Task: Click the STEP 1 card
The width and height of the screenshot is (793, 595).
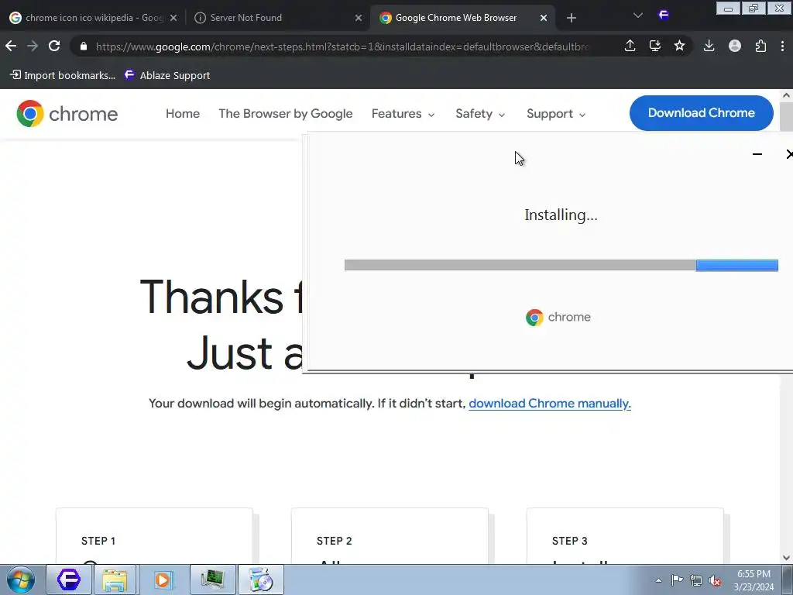Action: tap(154, 536)
